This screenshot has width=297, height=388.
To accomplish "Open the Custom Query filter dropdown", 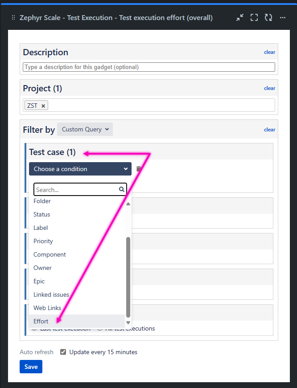I will point(85,129).
